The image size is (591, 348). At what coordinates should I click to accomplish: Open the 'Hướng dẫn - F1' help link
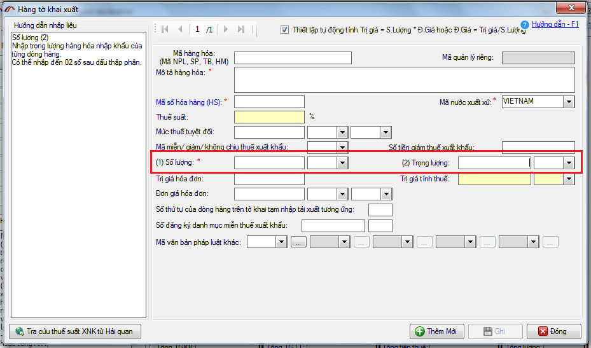(x=555, y=24)
